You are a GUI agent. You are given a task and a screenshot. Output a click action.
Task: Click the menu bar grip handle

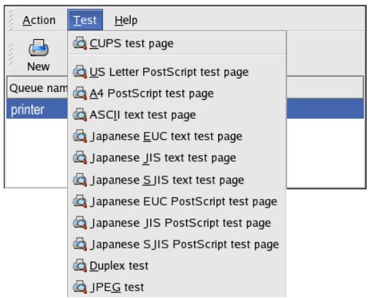[x=10, y=20]
